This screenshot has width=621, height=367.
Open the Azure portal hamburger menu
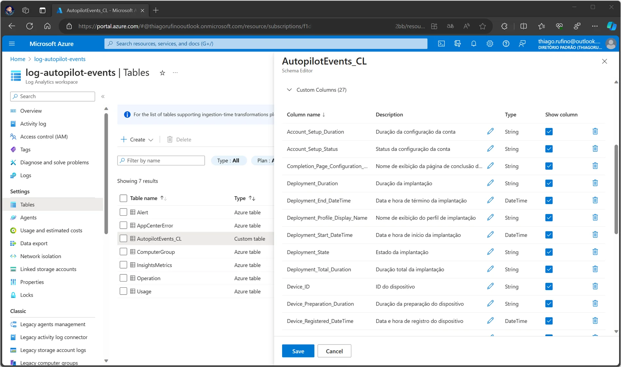tap(12, 43)
